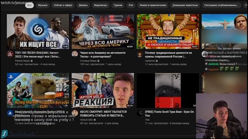Open HESUS DED channel avatar icon

[75, 113]
